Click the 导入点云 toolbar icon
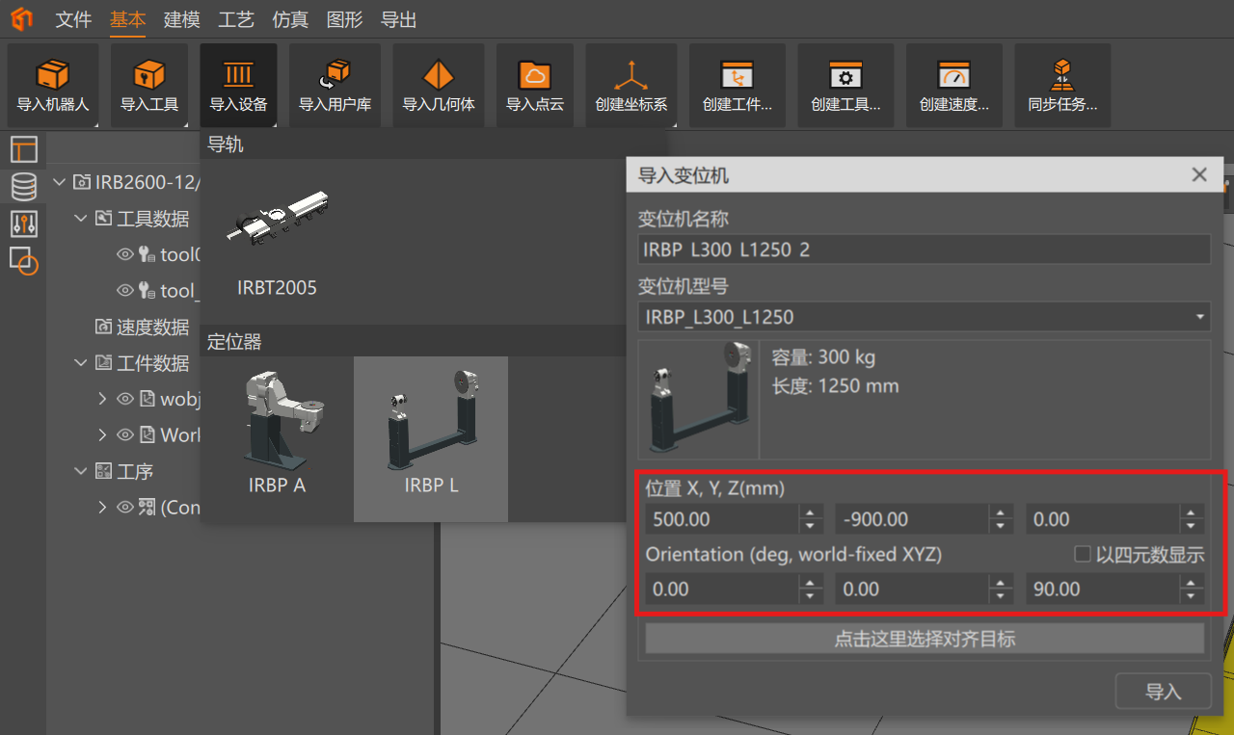 [535, 85]
